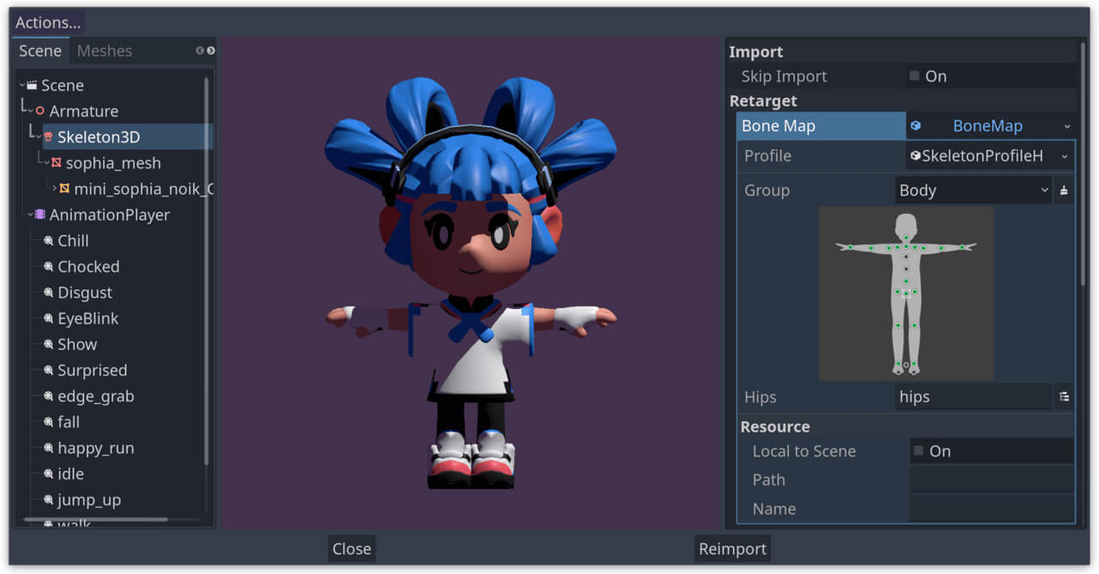Open the BoneMap dropdown arrow
This screenshot has height=574, width=1099.
click(x=1066, y=125)
